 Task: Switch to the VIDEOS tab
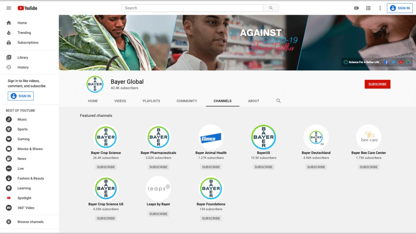click(x=120, y=101)
